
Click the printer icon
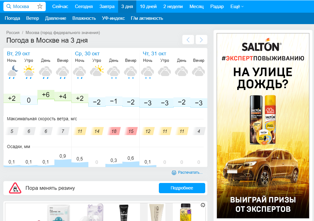click(174, 172)
